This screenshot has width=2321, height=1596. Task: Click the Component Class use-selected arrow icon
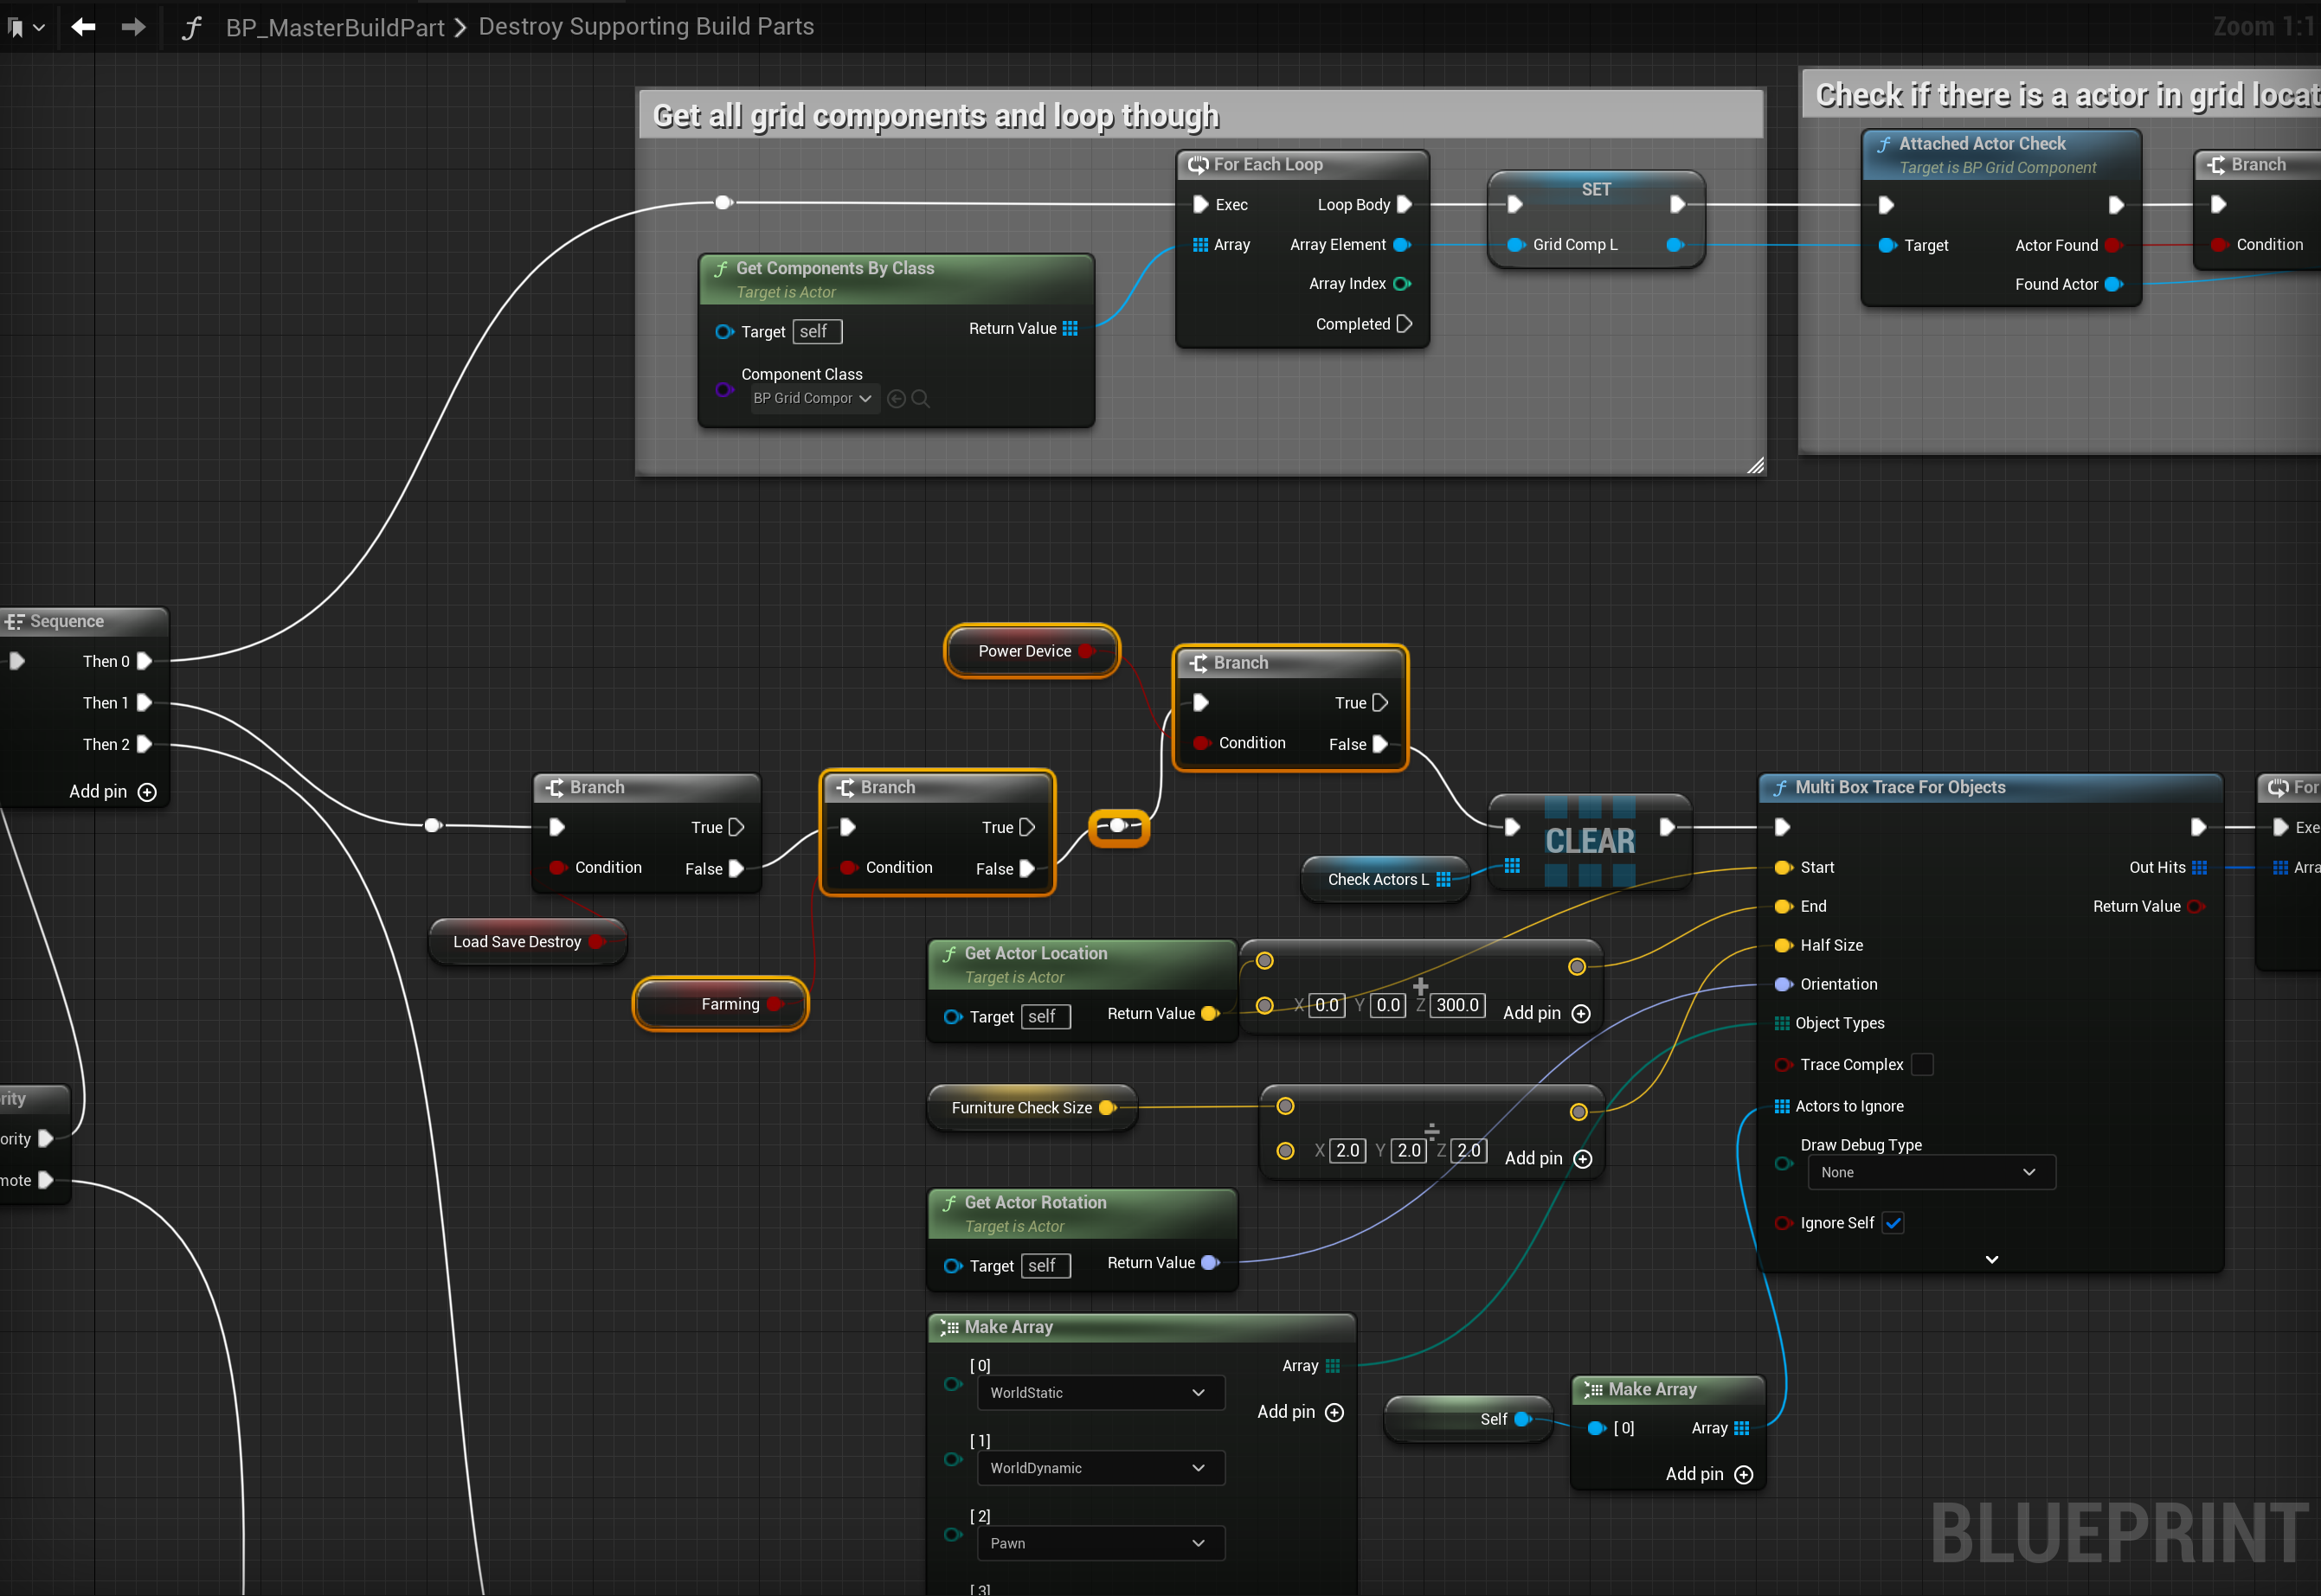coord(897,399)
